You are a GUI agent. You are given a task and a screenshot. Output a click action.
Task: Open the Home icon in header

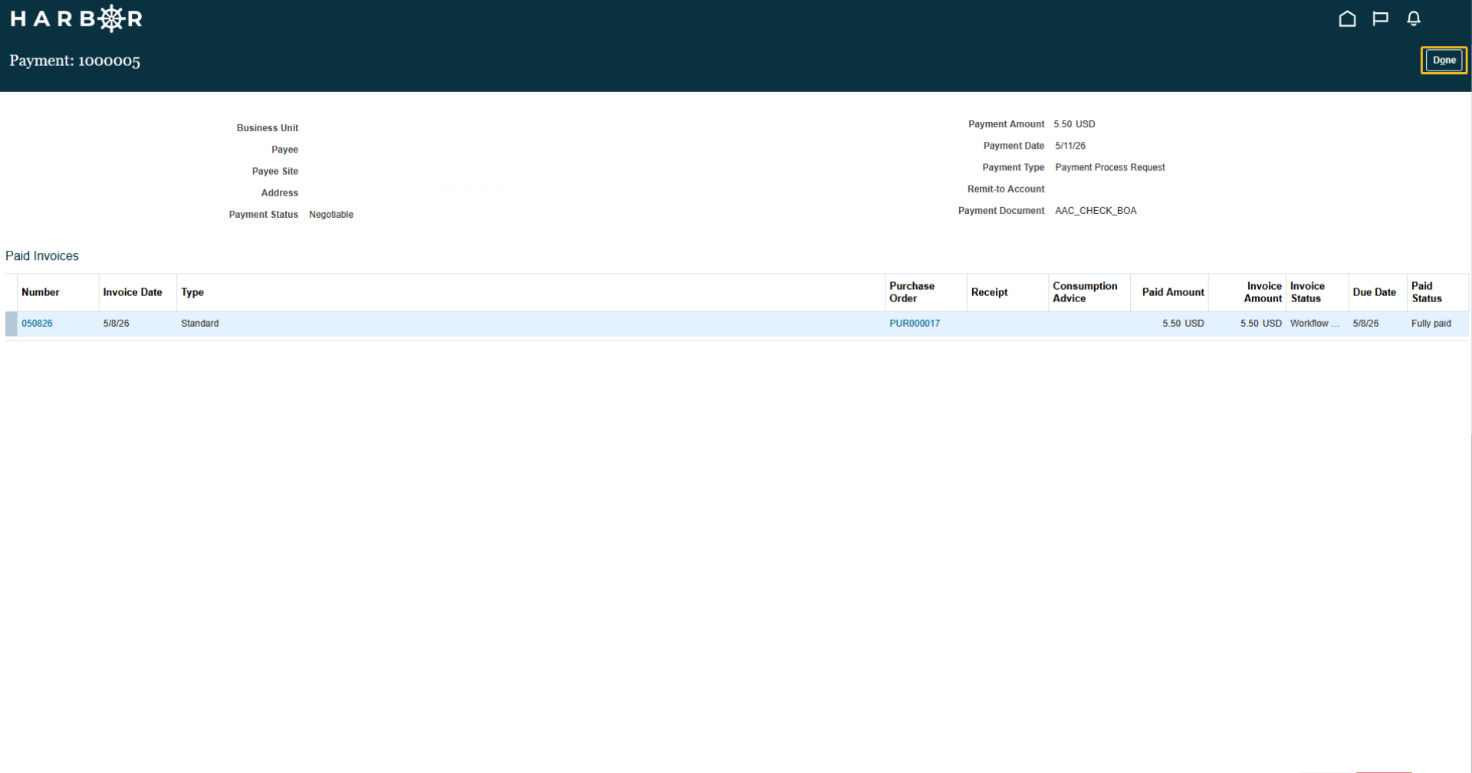1347,18
